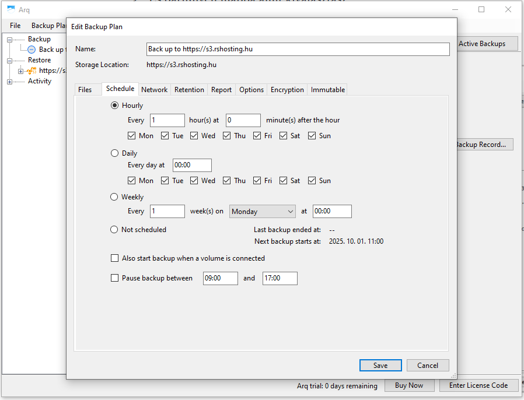Screen dimensions: 524x400
Task: Open the Monday weekday dropdown
Action: coord(262,212)
